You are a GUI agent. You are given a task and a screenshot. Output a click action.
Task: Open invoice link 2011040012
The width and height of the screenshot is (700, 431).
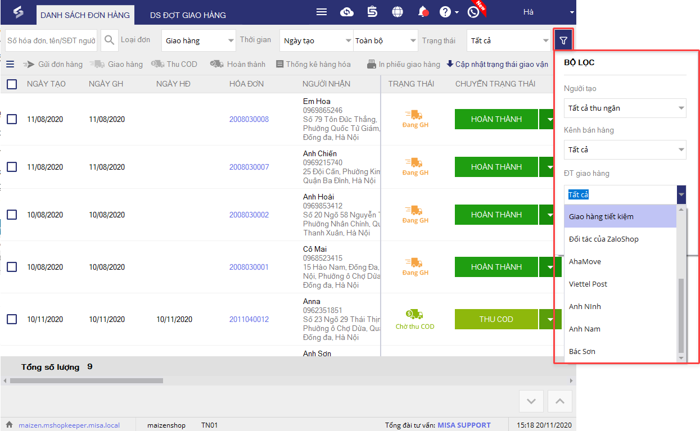click(249, 319)
